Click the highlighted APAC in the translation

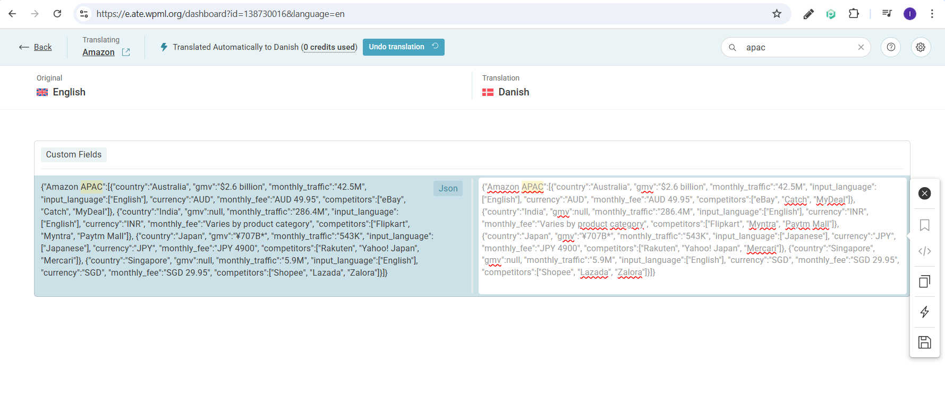pyautogui.click(x=532, y=187)
